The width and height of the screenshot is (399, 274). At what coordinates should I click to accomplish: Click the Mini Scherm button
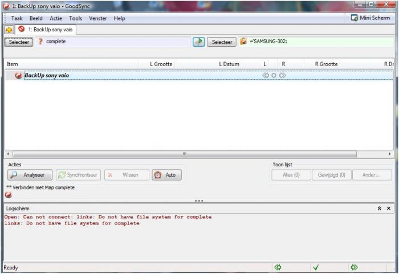(370, 18)
